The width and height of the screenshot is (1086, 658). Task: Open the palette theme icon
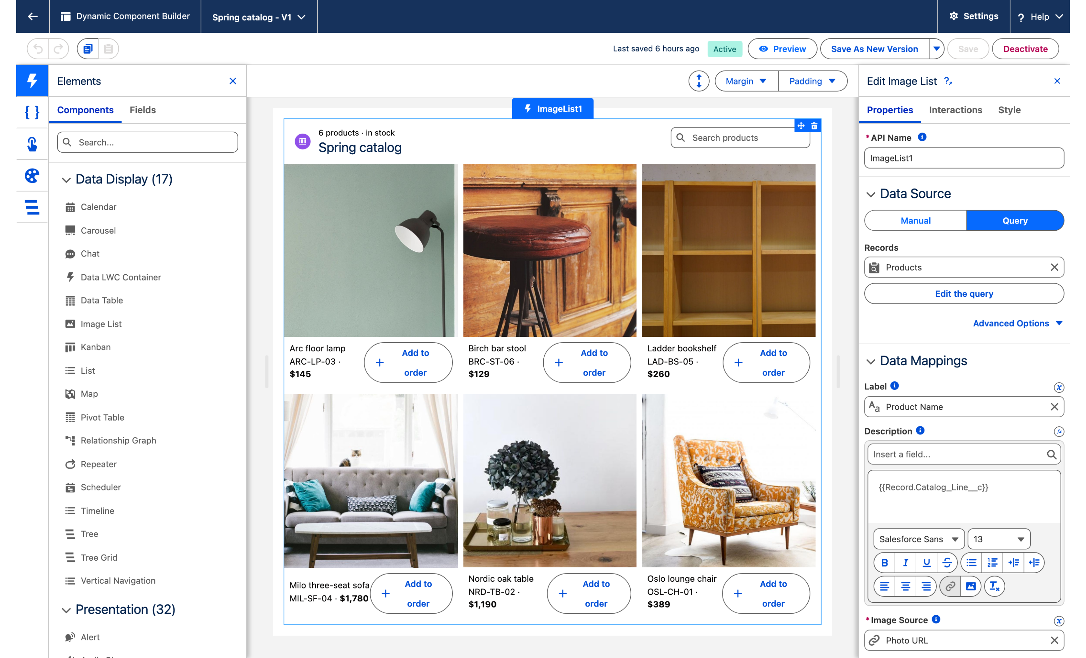pyautogui.click(x=32, y=176)
